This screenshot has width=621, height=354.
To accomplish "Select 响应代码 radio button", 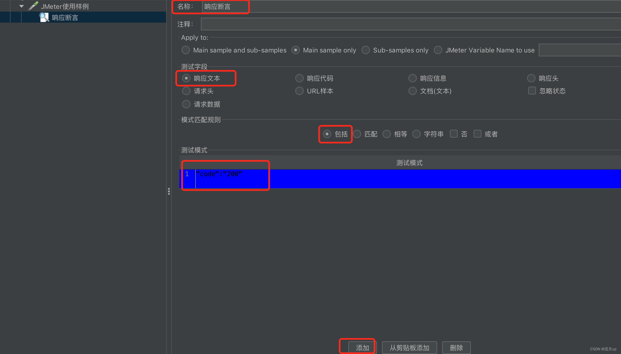I will 299,78.
